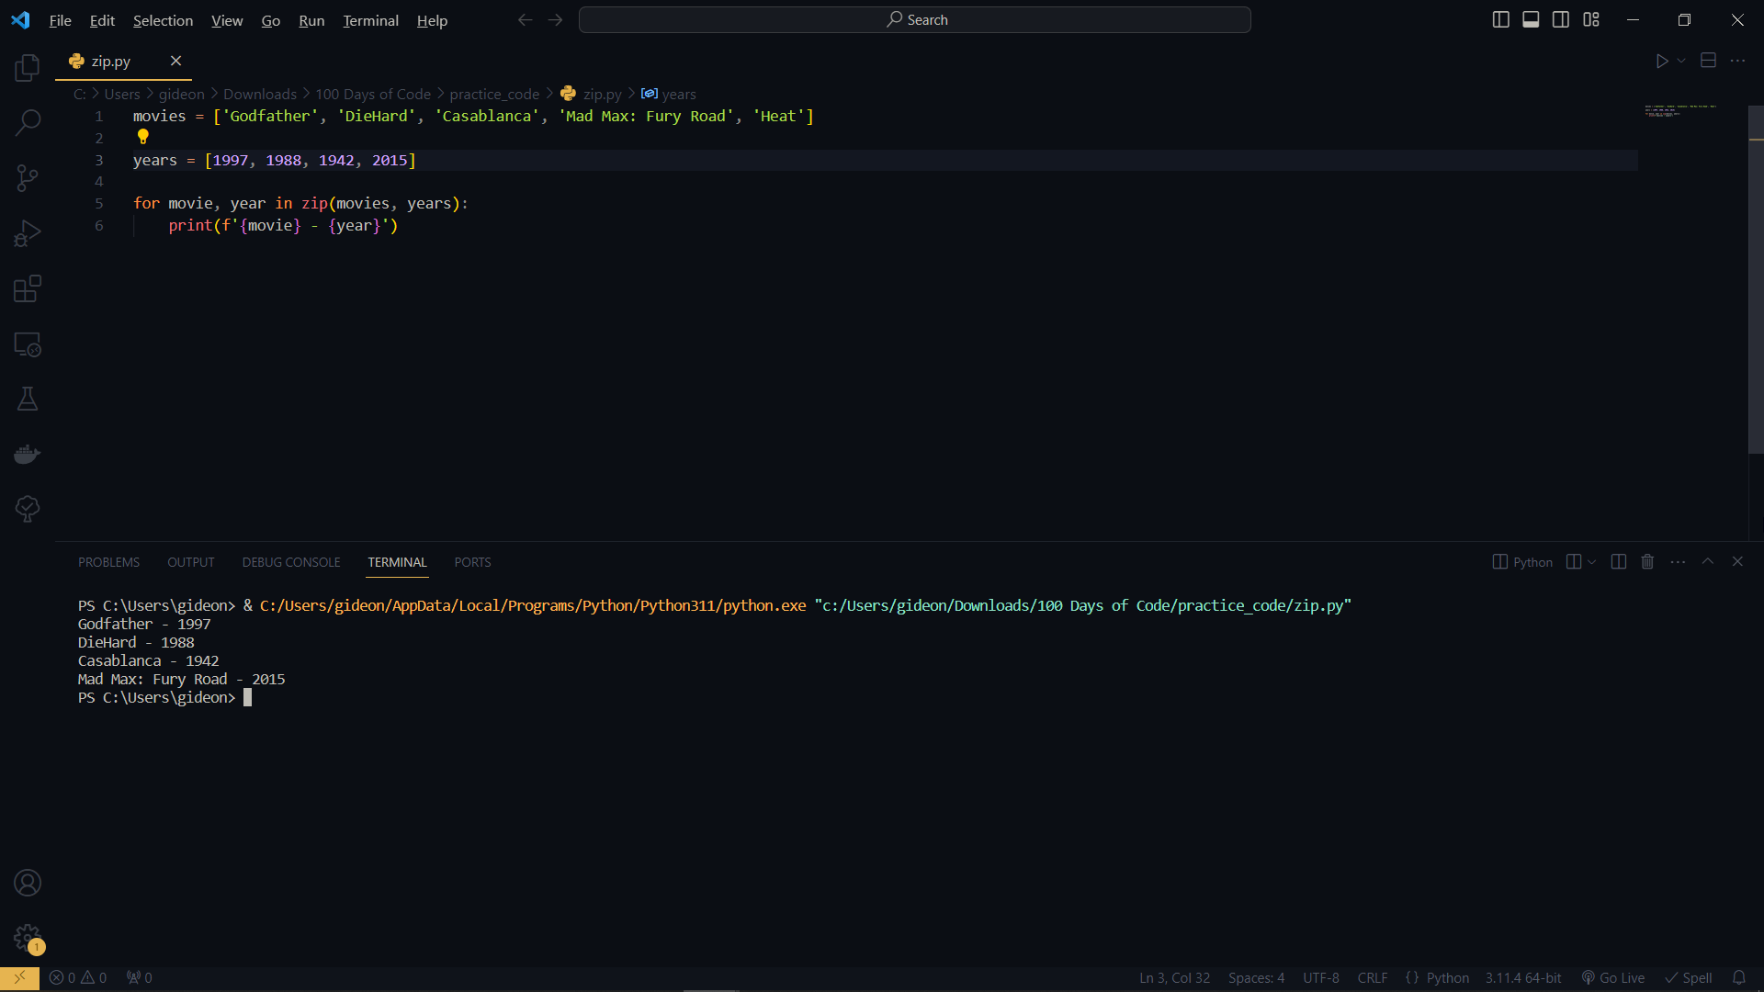The image size is (1764, 992).
Task: Open Run and Debug view
Action: click(x=28, y=233)
